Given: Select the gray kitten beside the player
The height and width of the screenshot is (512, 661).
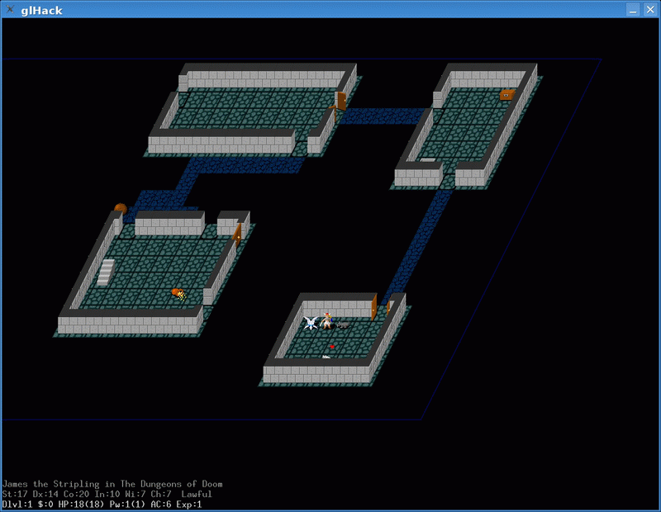Looking at the screenshot, I should pos(343,325).
